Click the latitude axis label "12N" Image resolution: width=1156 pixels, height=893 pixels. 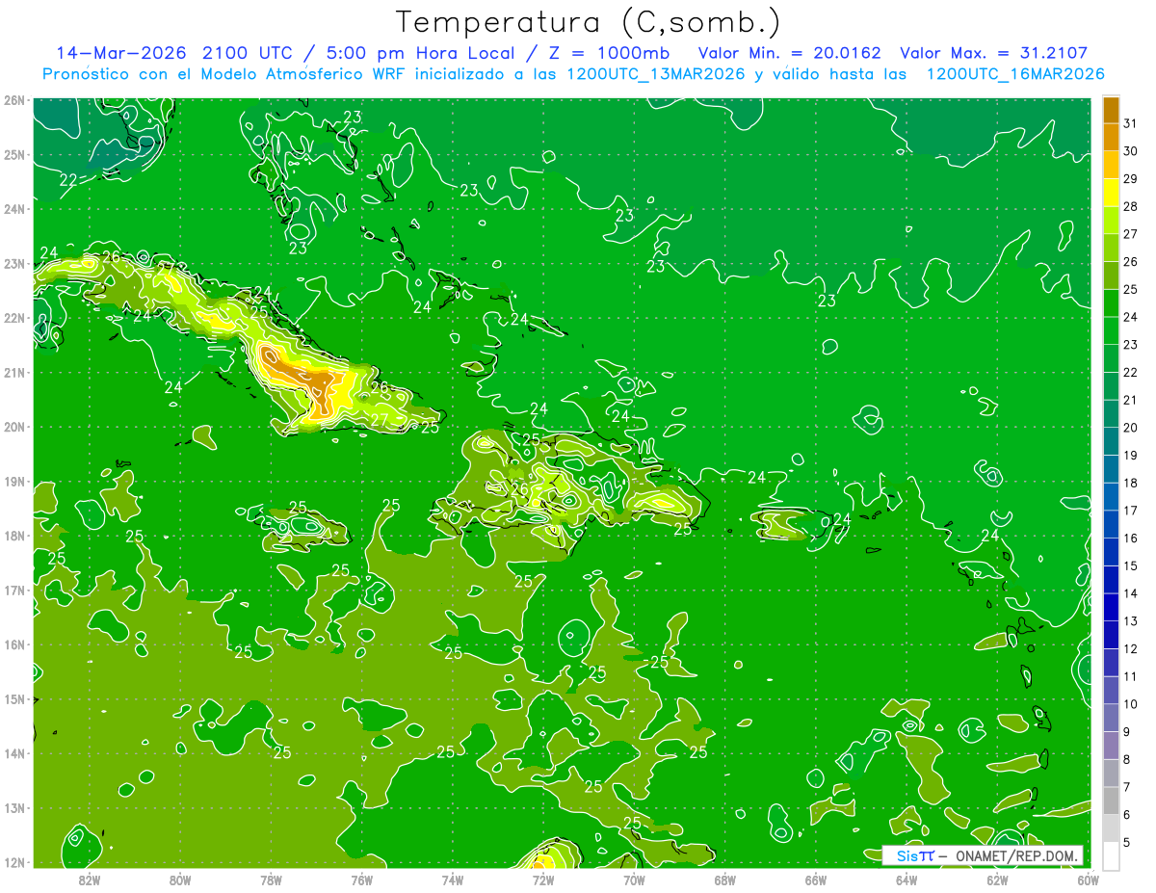click(x=13, y=862)
